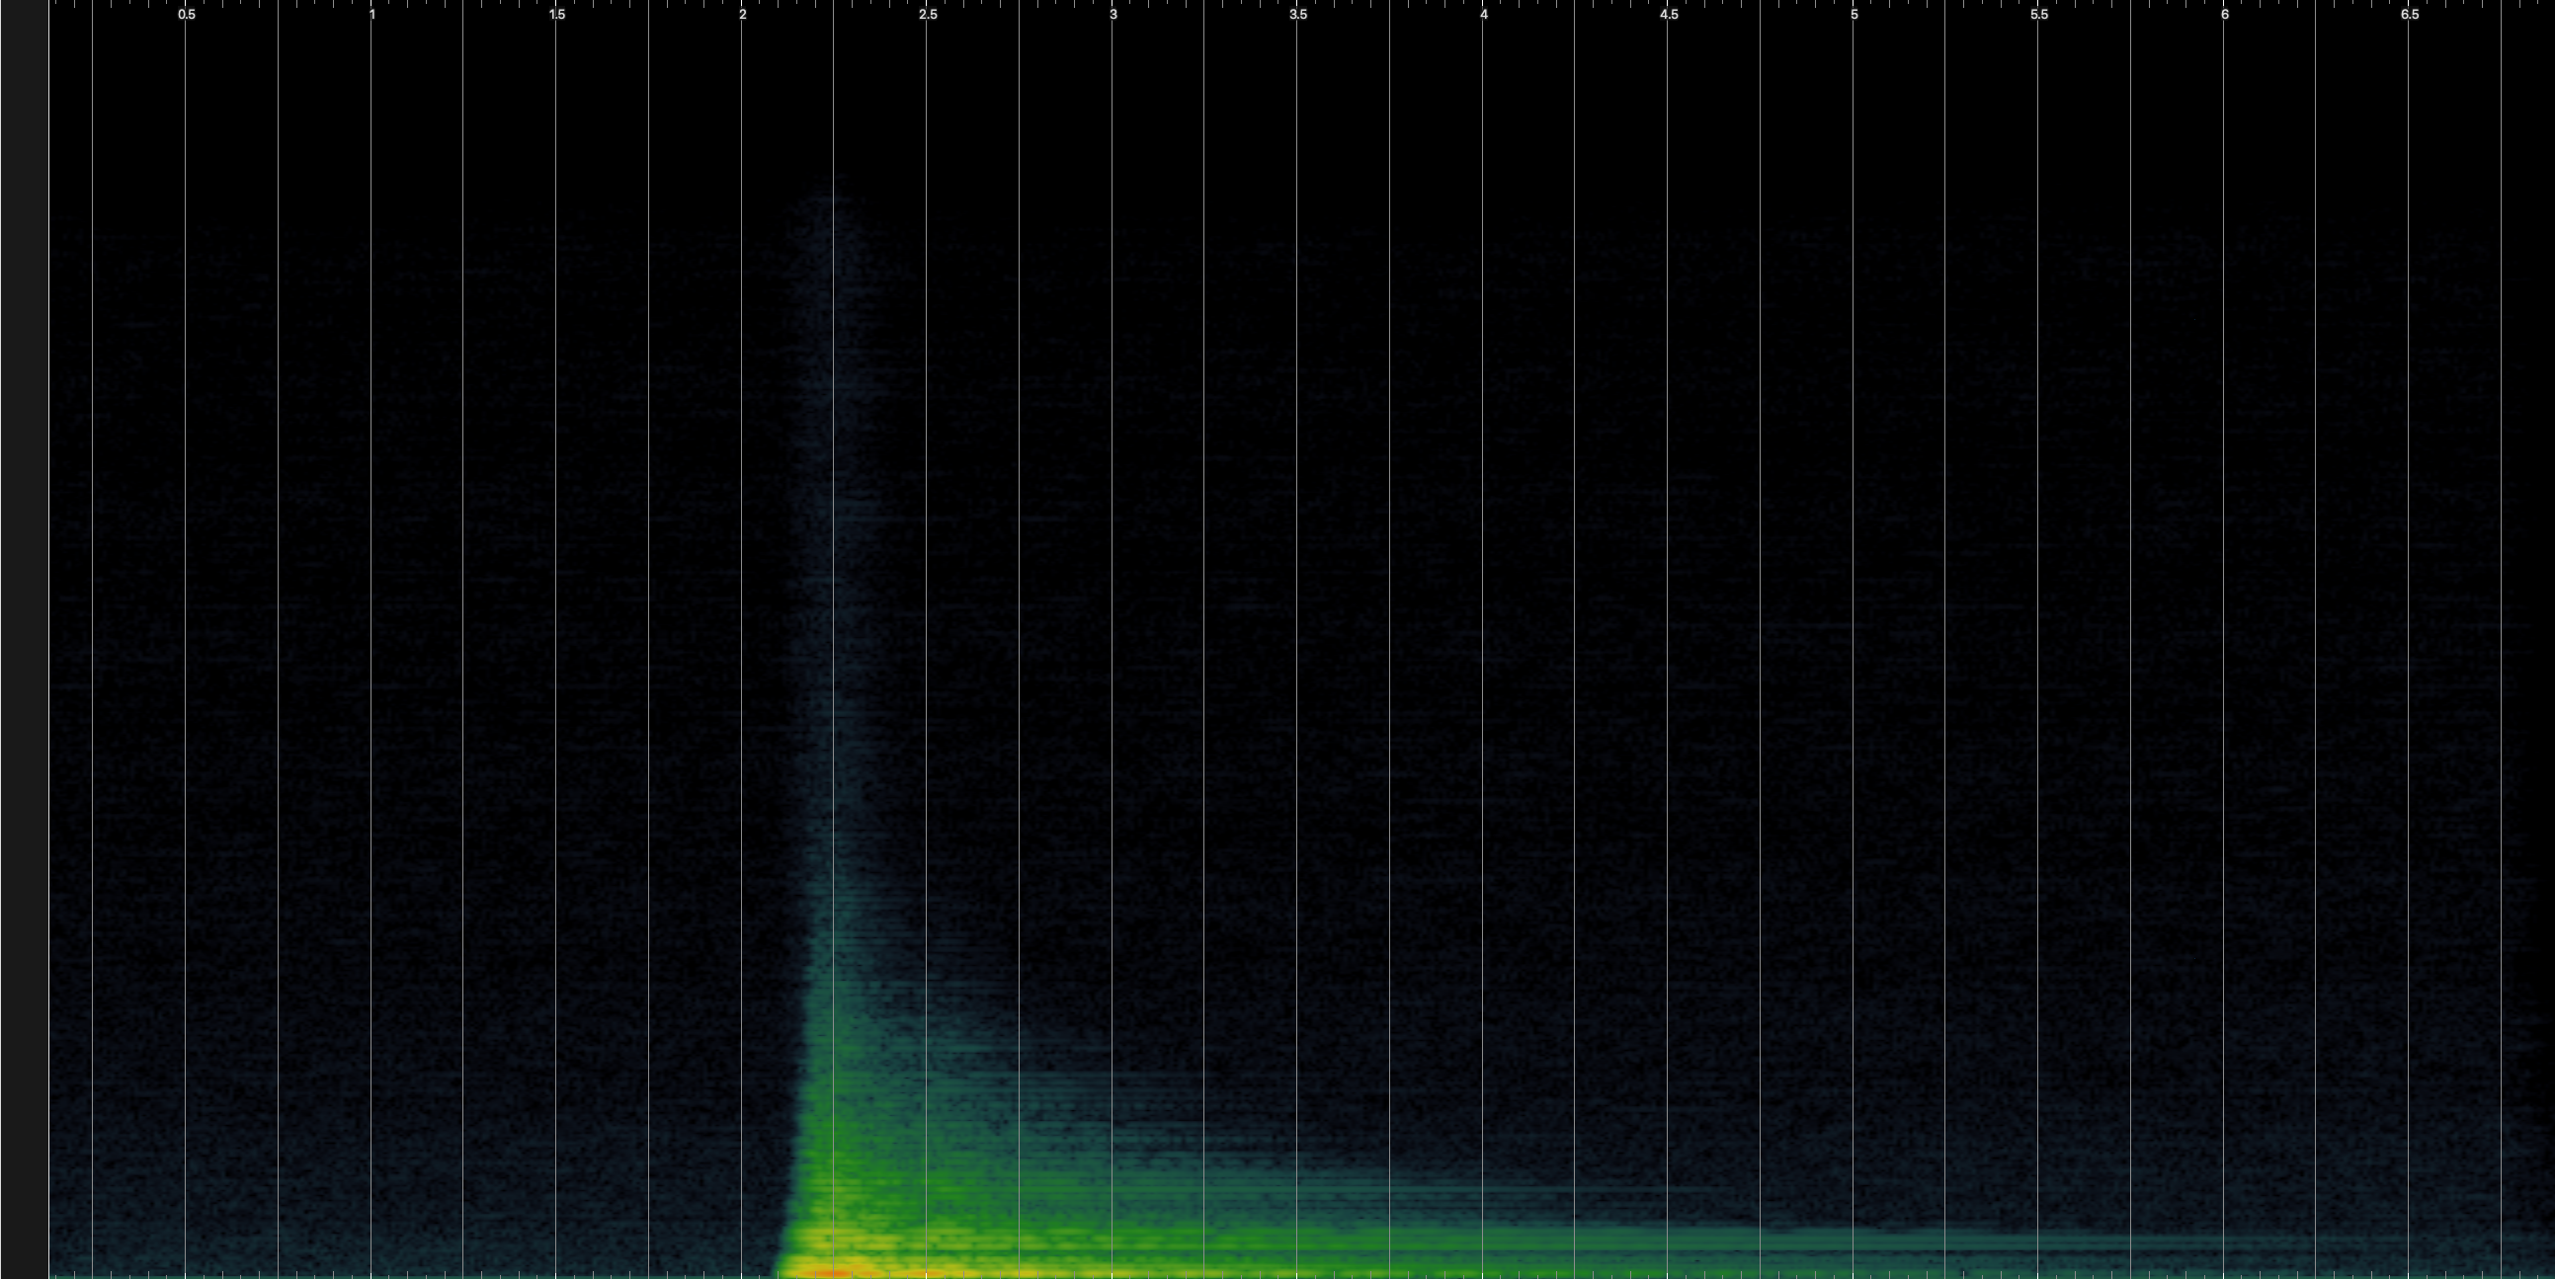Select the 3 second ruler label

pos(1113,15)
